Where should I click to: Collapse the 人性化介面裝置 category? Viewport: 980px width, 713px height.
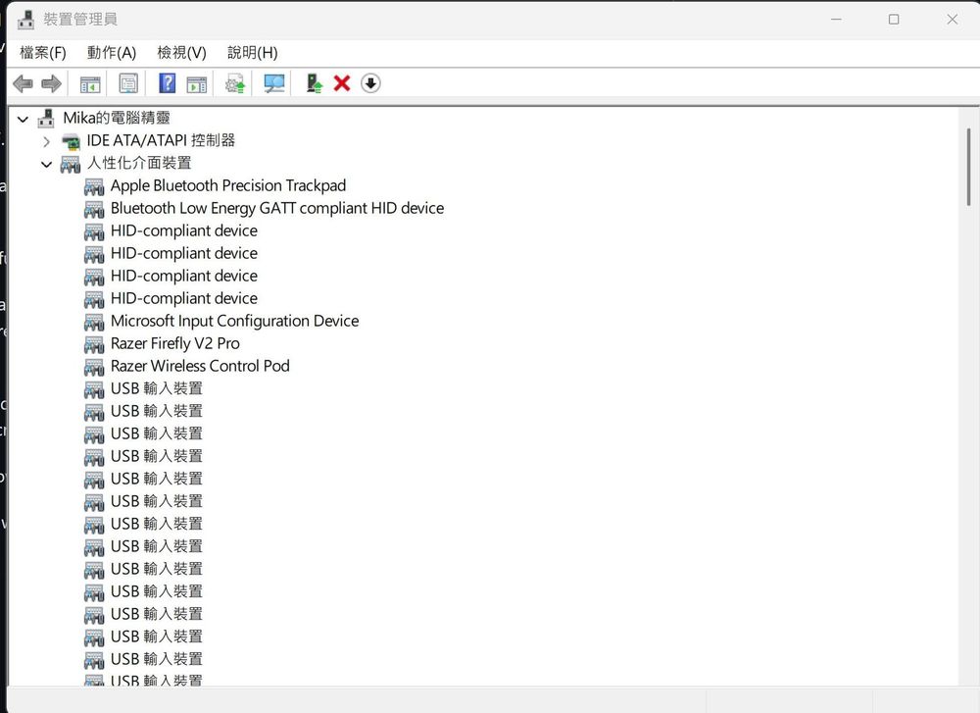coord(46,164)
